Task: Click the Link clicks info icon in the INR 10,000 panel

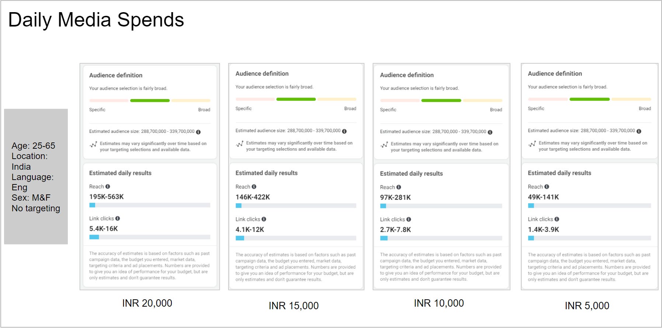Action: coord(409,219)
